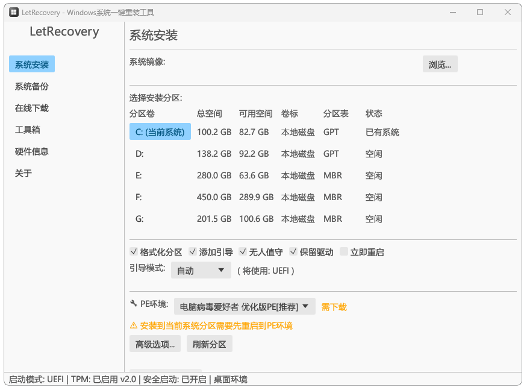Switch to 在线下载 in the sidebar

coord(32,108)
